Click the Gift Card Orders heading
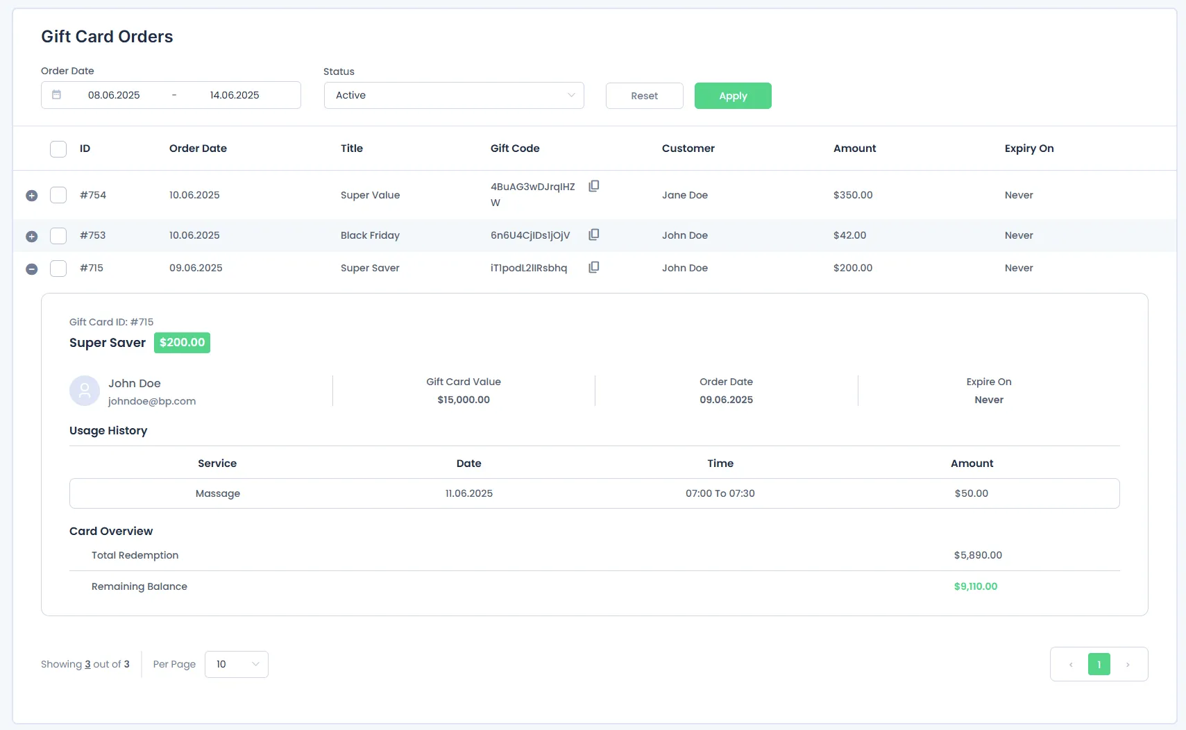 (107, 37)
